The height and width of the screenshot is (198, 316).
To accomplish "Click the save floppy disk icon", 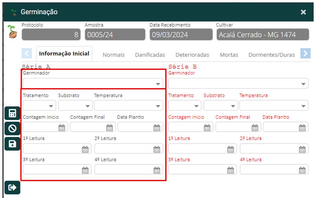I will [12, 144].
